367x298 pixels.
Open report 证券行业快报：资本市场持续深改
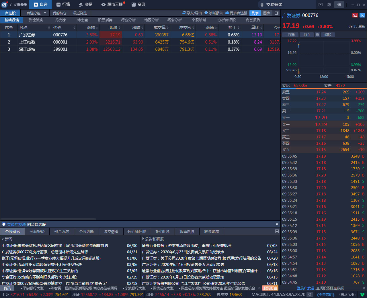[187, 246]
